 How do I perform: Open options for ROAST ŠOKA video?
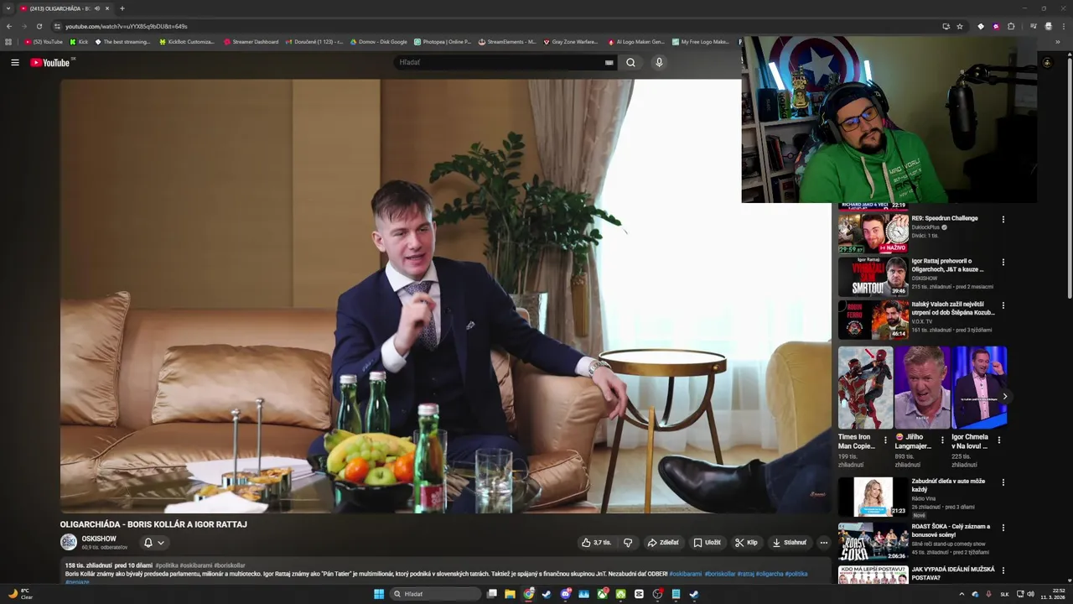[x=1003, y=528]
